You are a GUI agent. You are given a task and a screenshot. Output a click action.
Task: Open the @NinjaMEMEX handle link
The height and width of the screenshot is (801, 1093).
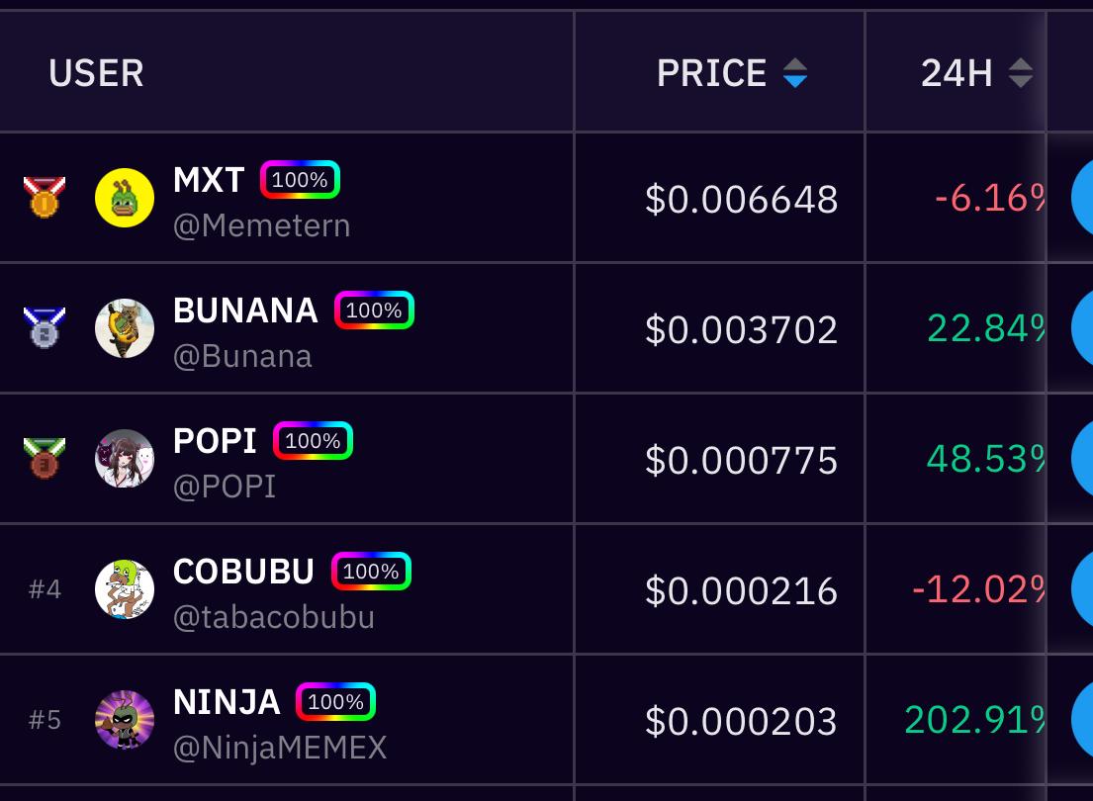pyautogui.click(x=280, y=748)
